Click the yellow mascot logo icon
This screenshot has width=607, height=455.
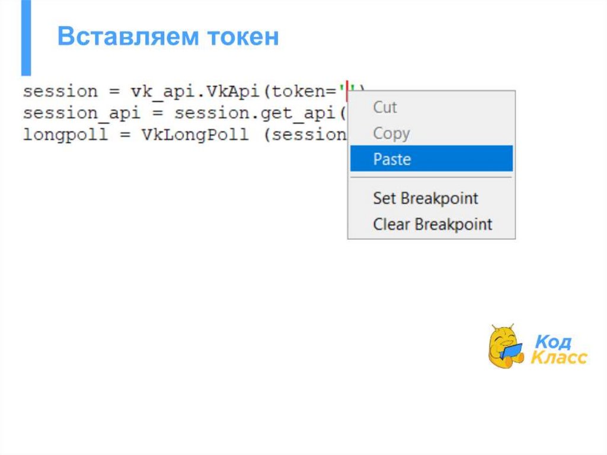pyautogui.click(x=504, y=346)
